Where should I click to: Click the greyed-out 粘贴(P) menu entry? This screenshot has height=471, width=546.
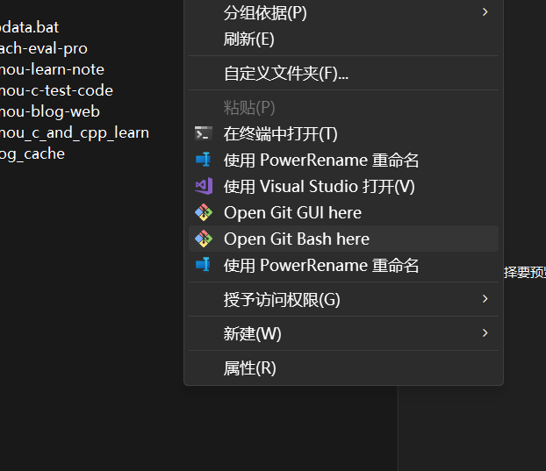click(x=249, y=108)
